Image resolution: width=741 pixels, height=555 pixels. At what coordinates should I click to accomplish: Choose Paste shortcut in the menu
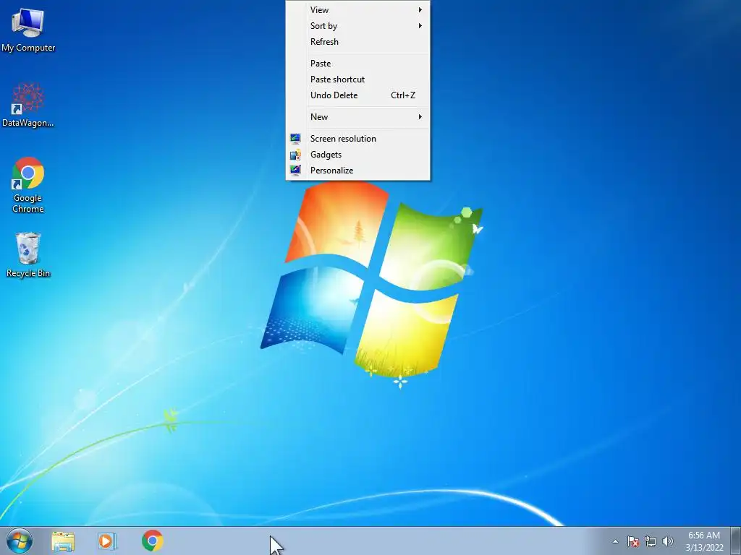pyautogui.click(x=357, y=79)
